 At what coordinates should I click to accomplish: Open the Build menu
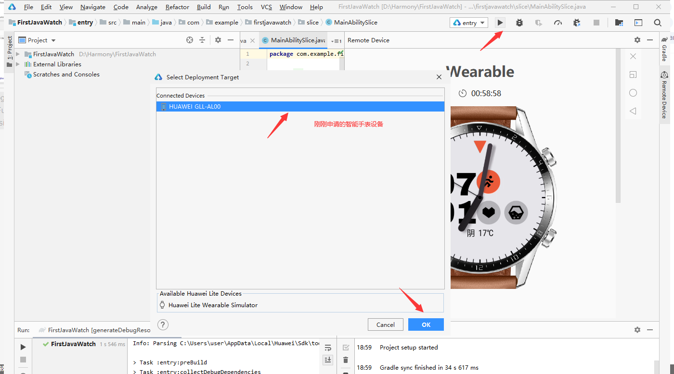pyautogui.click(x=204, y=7)
